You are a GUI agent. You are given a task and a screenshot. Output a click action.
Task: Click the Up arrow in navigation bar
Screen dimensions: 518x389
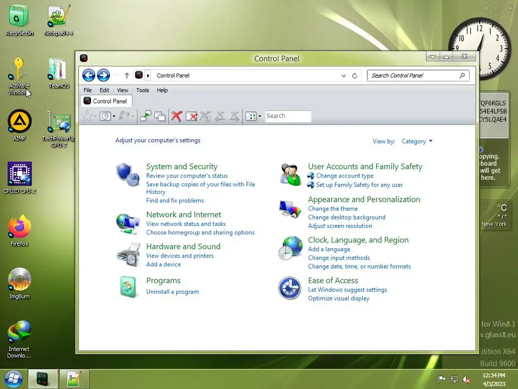[x=126, y=76]
